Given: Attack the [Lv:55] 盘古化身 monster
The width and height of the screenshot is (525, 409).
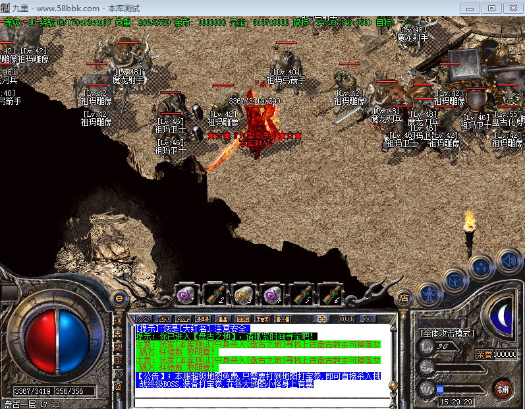Looking at the screenshot, I should [x=507, y=119].
